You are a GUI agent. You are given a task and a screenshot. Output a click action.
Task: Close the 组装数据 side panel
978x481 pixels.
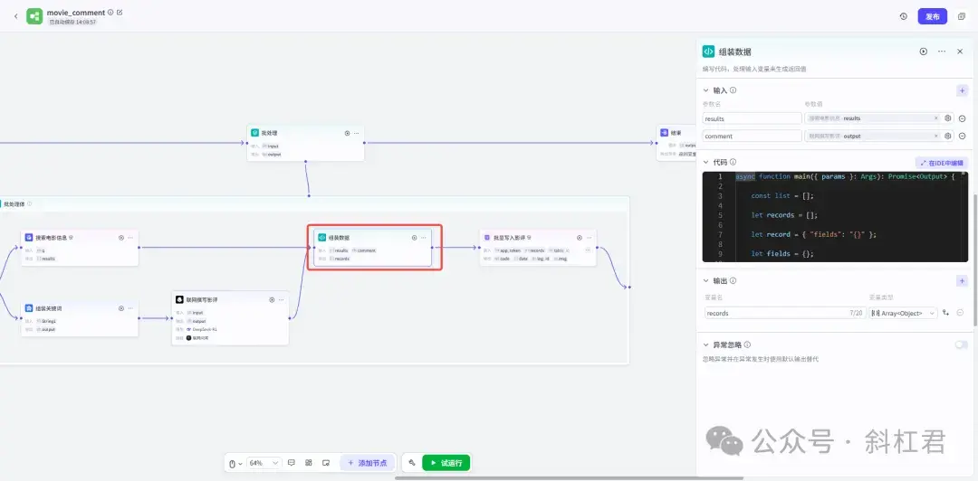960,52
